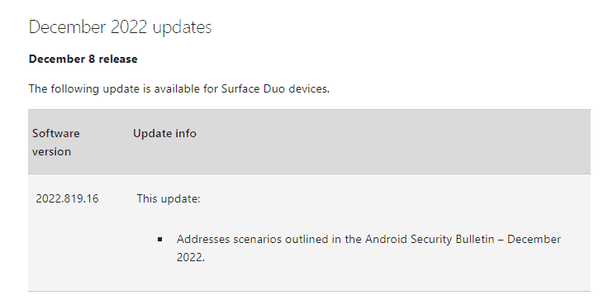Viewport: 613px width, 305px height.
Task: Click the "Software version" column header
Action: 56,142
